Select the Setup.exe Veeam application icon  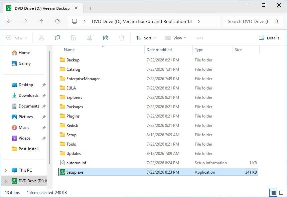pyautogui.click(x=62, y=172)
